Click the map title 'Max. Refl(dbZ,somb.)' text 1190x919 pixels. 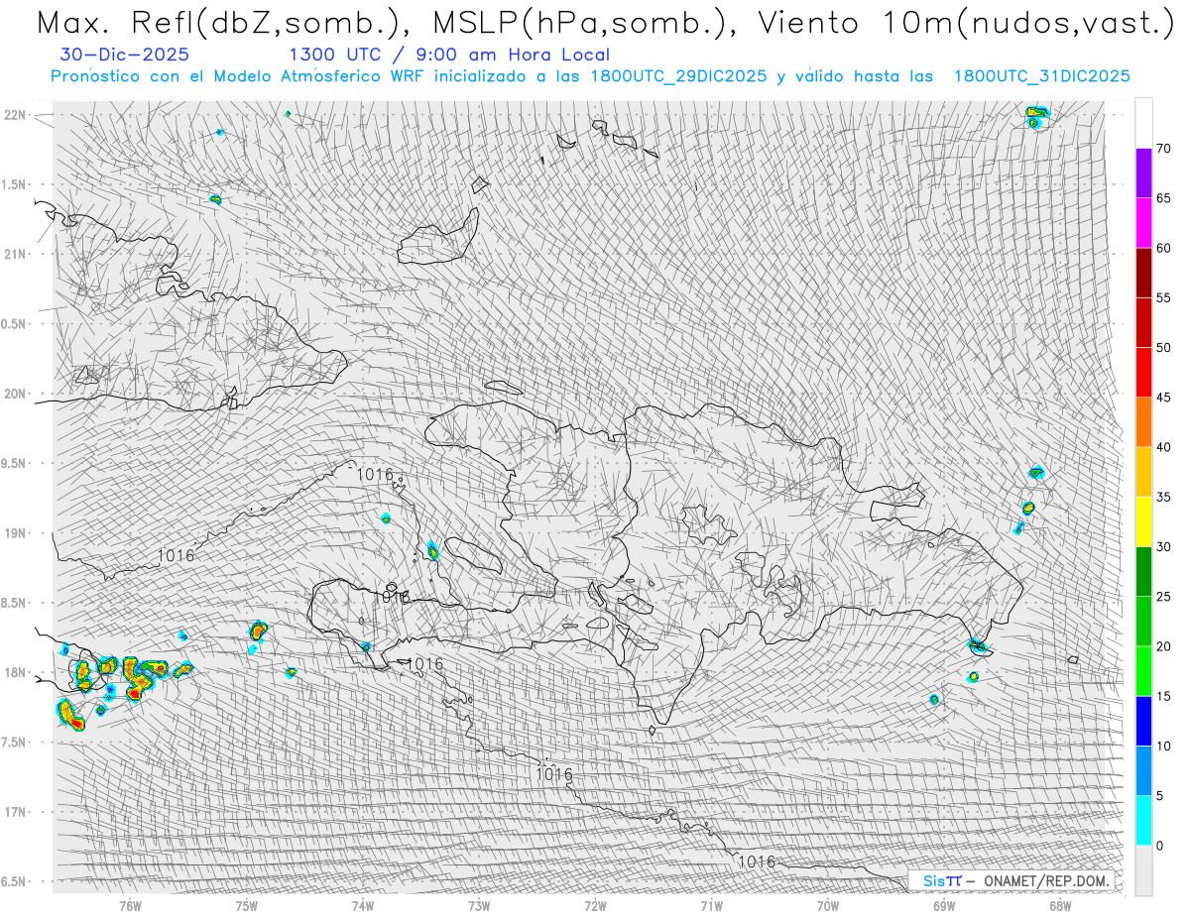click(221, 24)
